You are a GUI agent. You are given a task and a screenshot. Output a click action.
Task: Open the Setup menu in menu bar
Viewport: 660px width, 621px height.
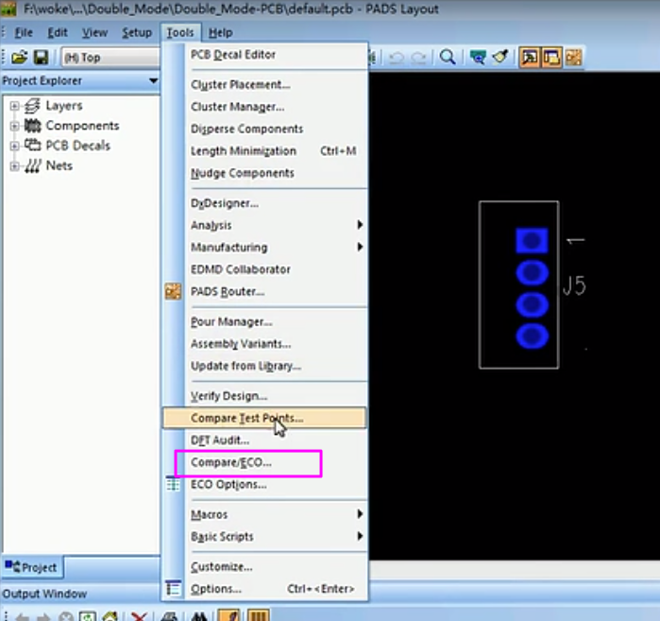137,33
